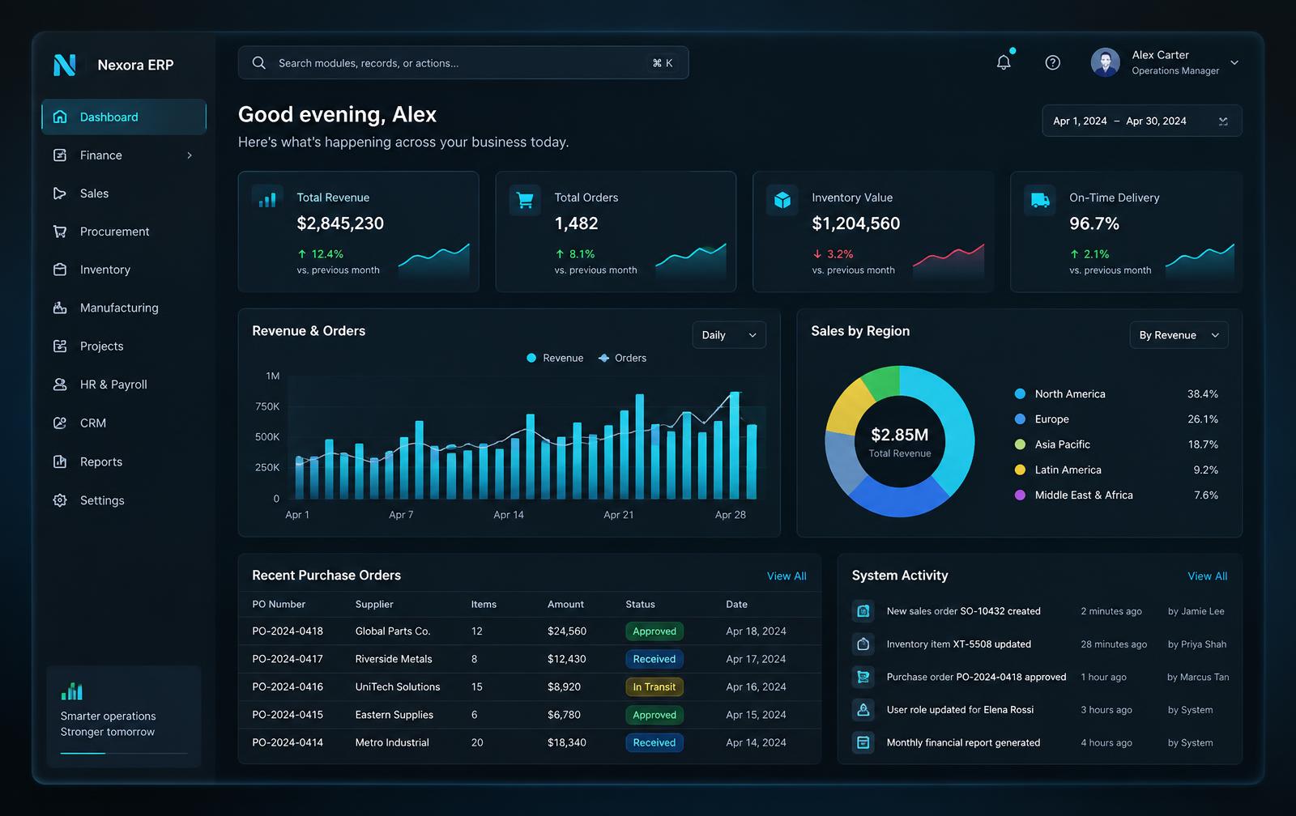Open the Settings page

[x=124, y=500]
